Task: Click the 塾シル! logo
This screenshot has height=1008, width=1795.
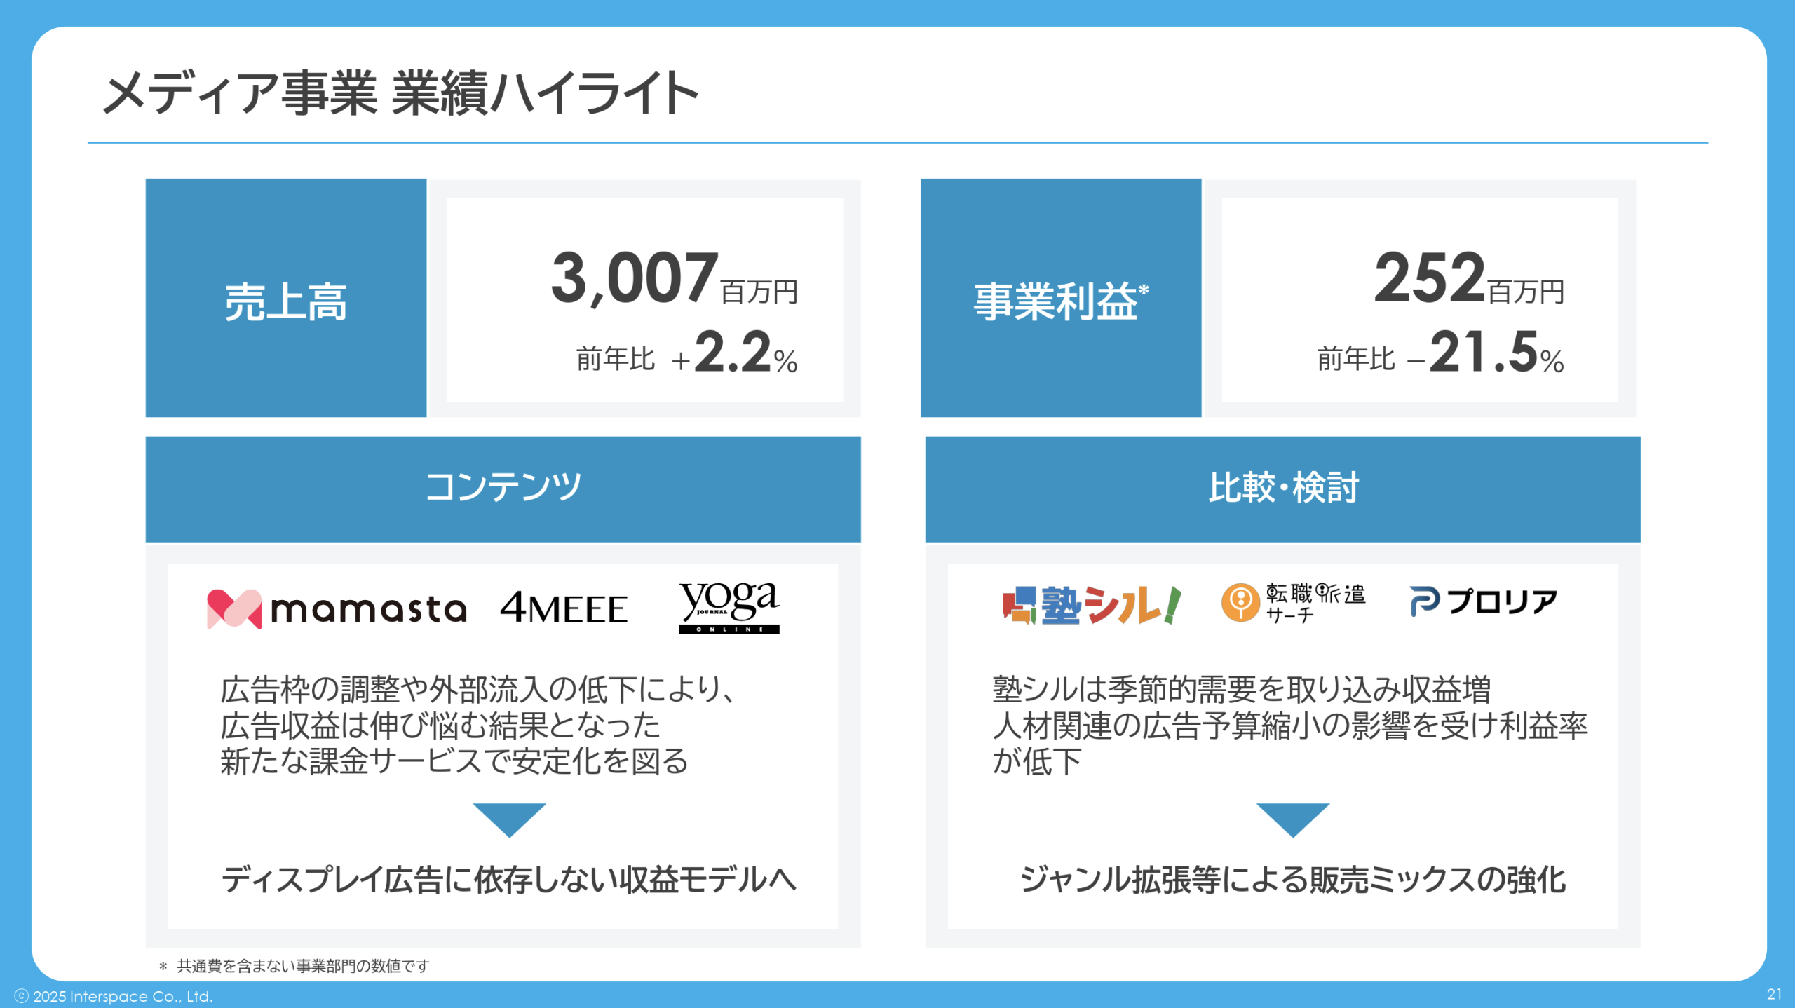Action: click(x=1092, y=605)
